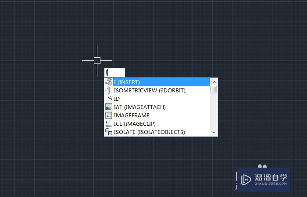Viewport: 307px width, 197px height.
Task: Click the INSERT block icon
Action: 109,82
